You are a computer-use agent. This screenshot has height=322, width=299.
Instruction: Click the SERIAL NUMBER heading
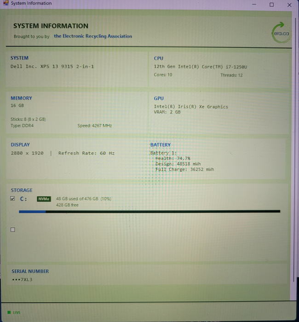tap(30, 271)
